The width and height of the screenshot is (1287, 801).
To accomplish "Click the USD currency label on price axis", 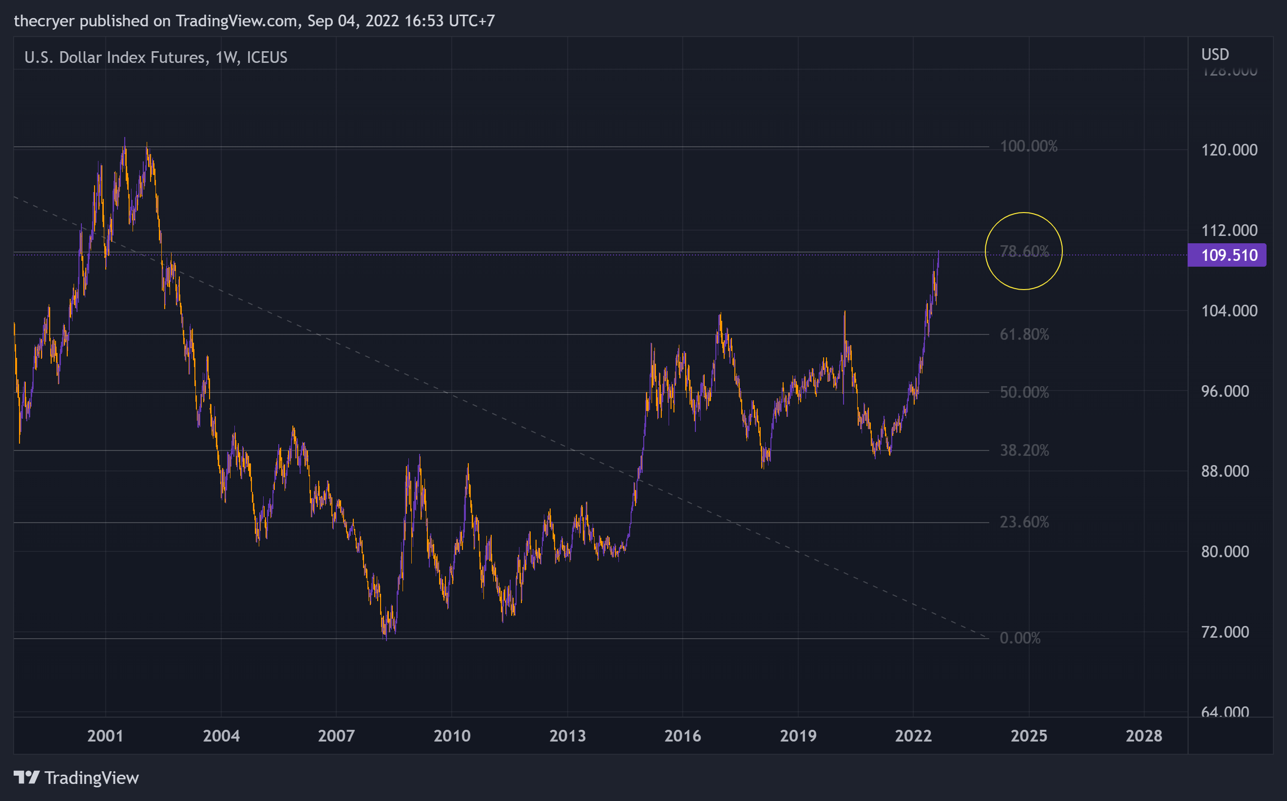I will tap(1215, 54).
